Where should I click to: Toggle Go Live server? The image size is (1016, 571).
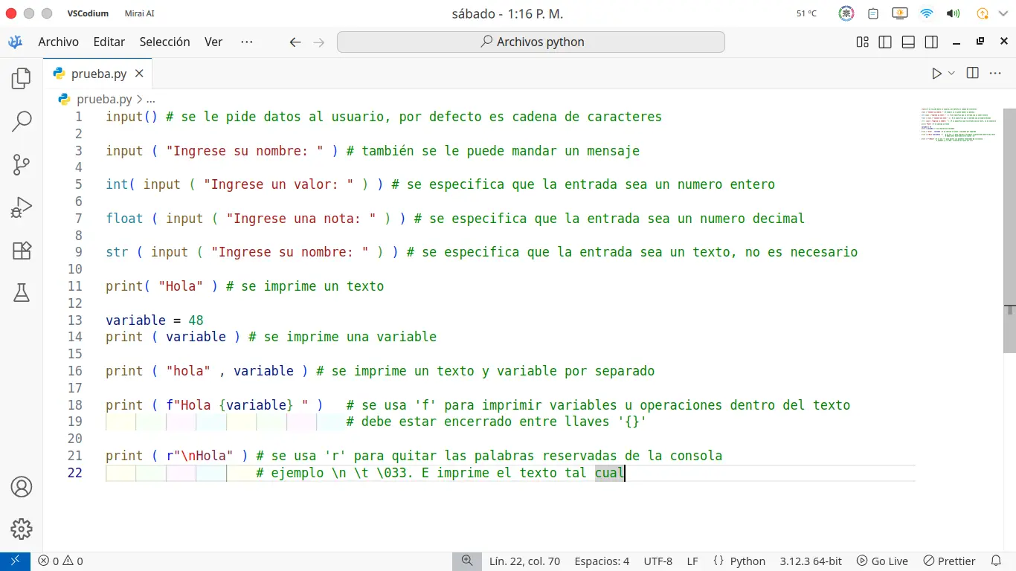coord(882,561)
